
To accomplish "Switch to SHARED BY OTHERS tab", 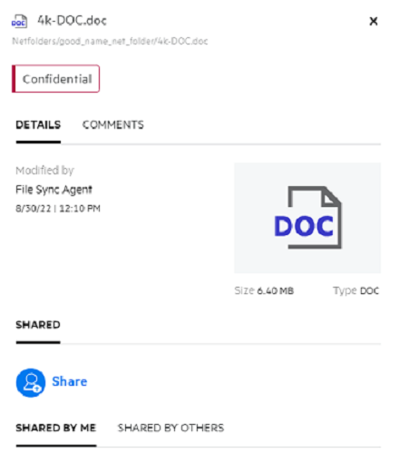I will 170,428.
